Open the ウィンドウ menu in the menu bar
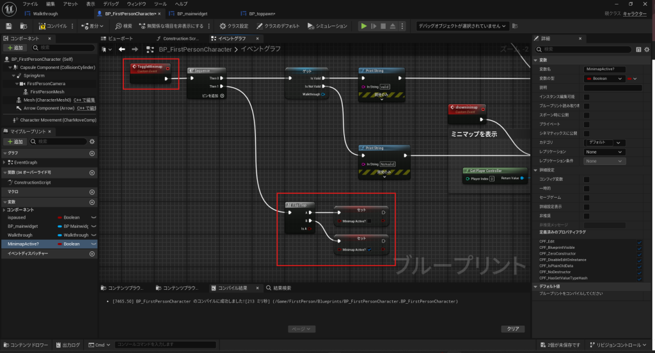655x353 pixels. click(136, 4)
